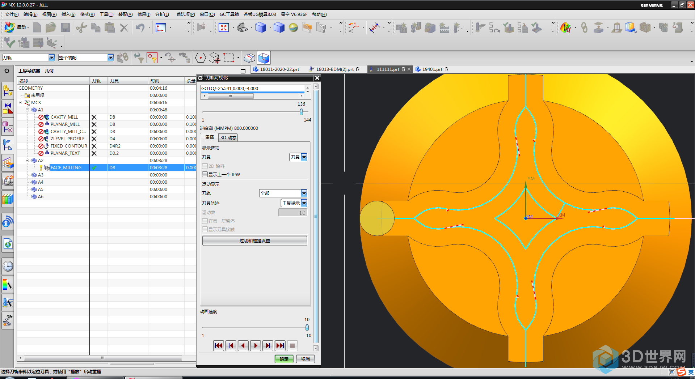Click the Sogou input method tray icon
The height and width of the screenshot is (379, 695).
point(682,372)
